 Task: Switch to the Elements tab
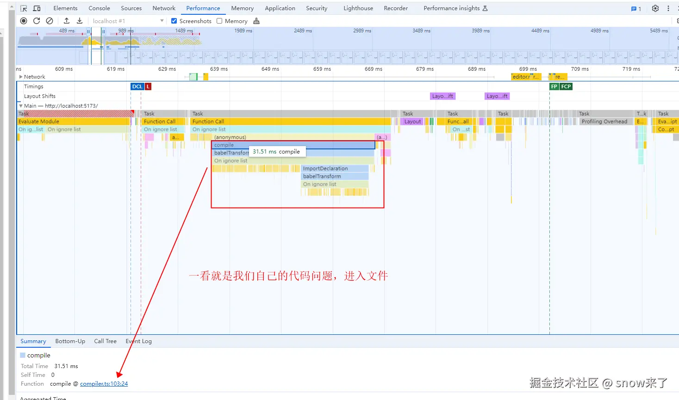point(65,8)
